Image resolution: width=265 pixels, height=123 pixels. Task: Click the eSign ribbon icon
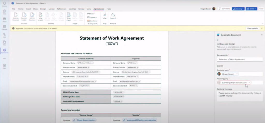[x=105, y=16]
